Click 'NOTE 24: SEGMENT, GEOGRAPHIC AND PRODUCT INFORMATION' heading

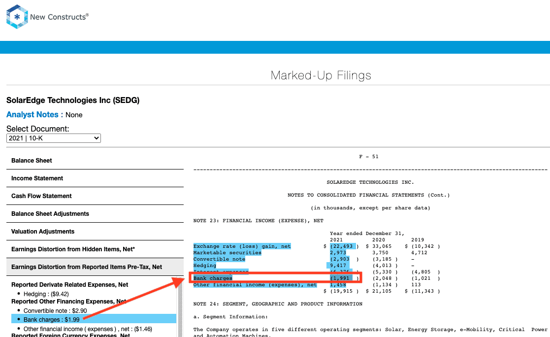[x=278, y=304]
